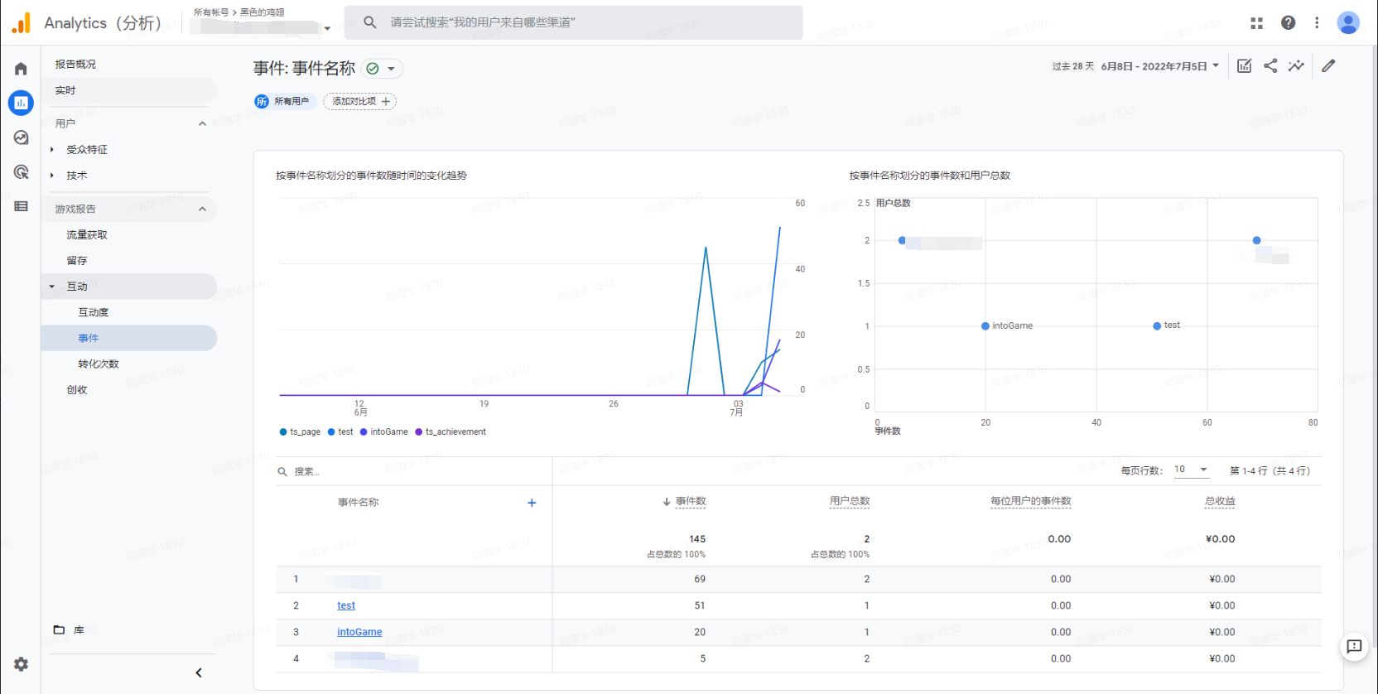Click the edit pencil icon

[1328, 65]
